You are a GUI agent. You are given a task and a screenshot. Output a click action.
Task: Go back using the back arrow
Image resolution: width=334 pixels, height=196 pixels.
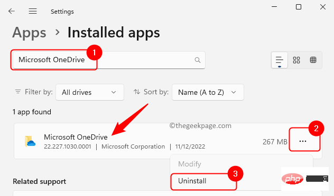tap(12, 11)
